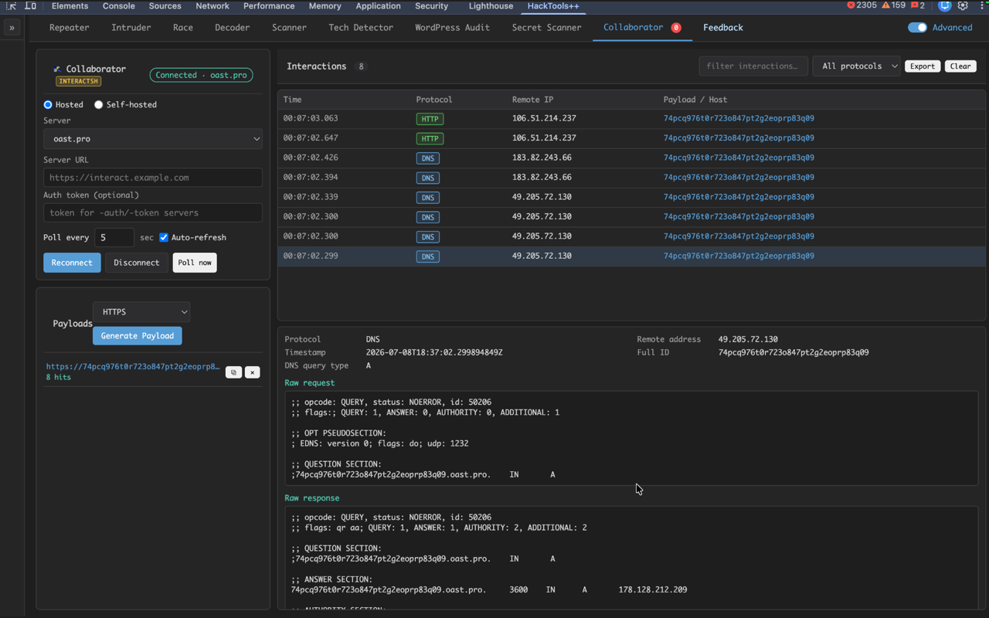Click DNS badge in 00:07:02.299 row
This screenshot has width=989, height=618.
click(427, 256)
